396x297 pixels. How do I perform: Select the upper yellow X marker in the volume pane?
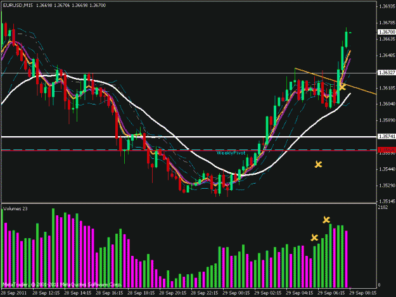click(x=326, y=220)
